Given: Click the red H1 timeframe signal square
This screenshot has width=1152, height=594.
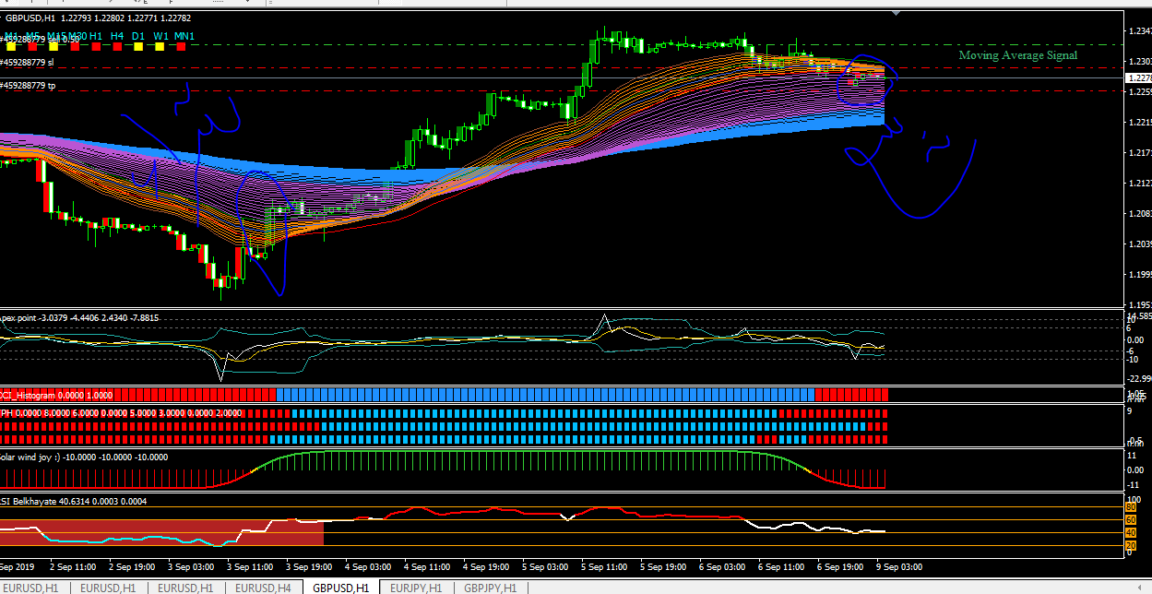Looking at the screenshot, I should pos(95,45).
